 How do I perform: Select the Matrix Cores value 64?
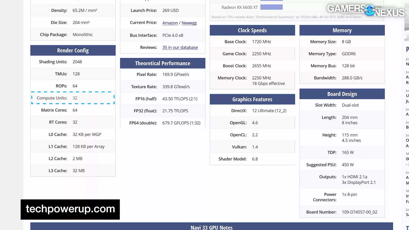pyautogui.click(x=75, y=110)
